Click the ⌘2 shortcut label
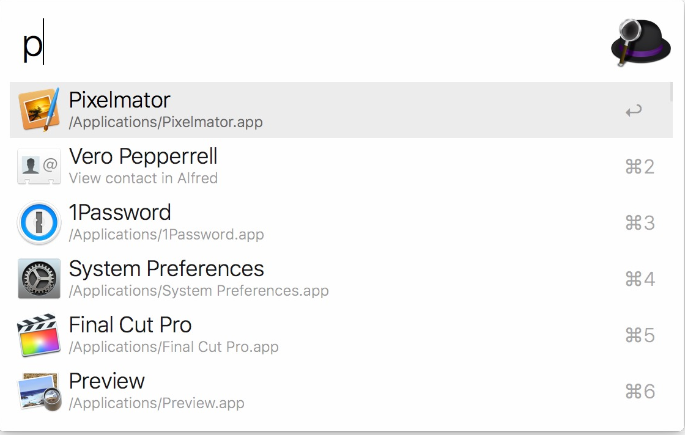Image resolution: width=685 pixels, height=435 pixels. point(640,167)
